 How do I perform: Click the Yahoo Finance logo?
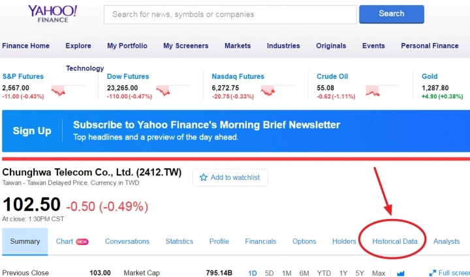coord(53,14)
